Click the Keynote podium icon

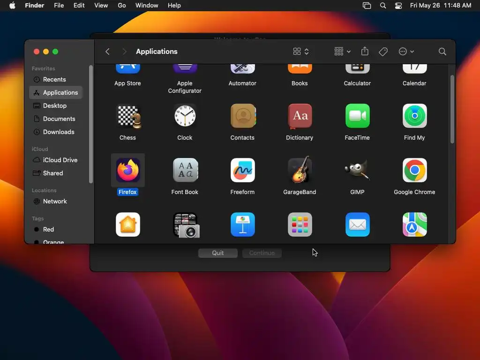(x=242, y=225)
